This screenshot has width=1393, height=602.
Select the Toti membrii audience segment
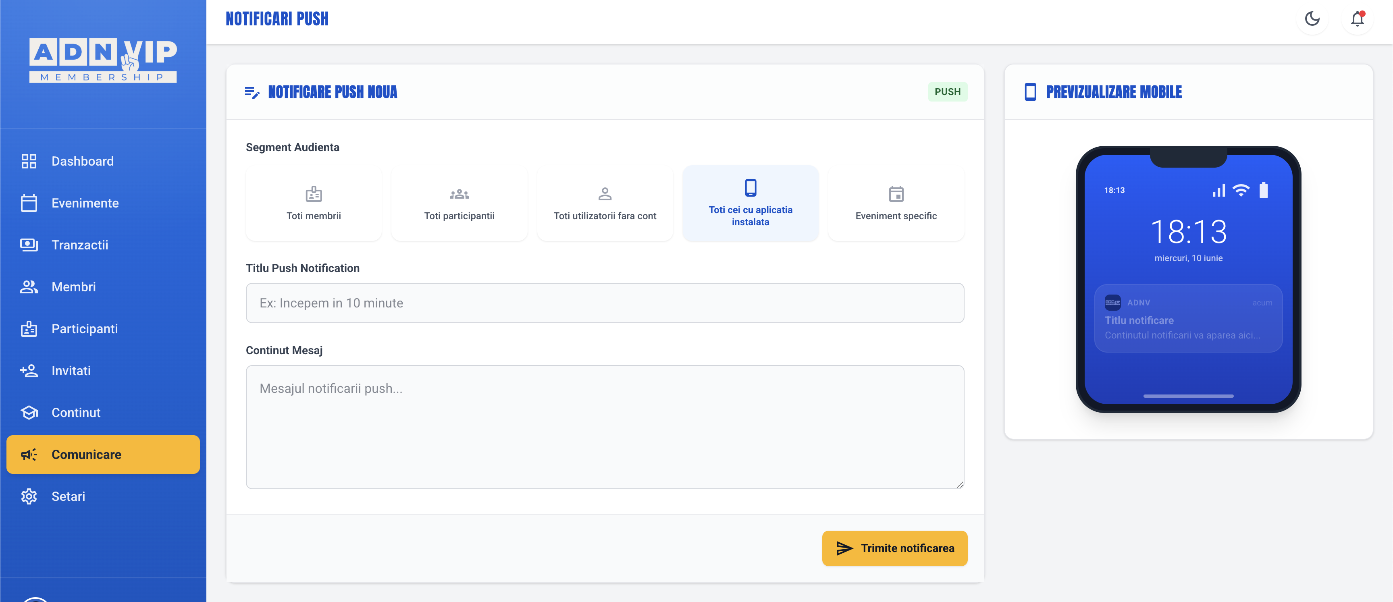[314, 203]
